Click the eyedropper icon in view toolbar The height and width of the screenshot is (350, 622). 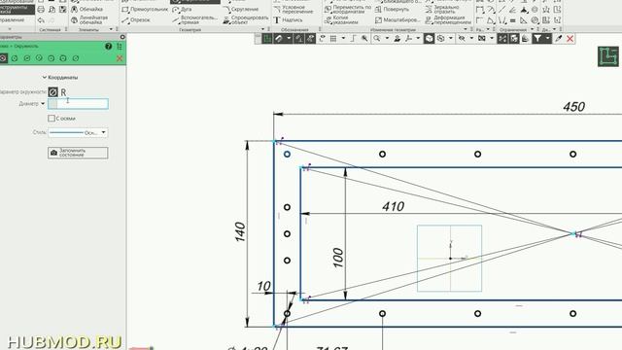click(x=559, y=39)
